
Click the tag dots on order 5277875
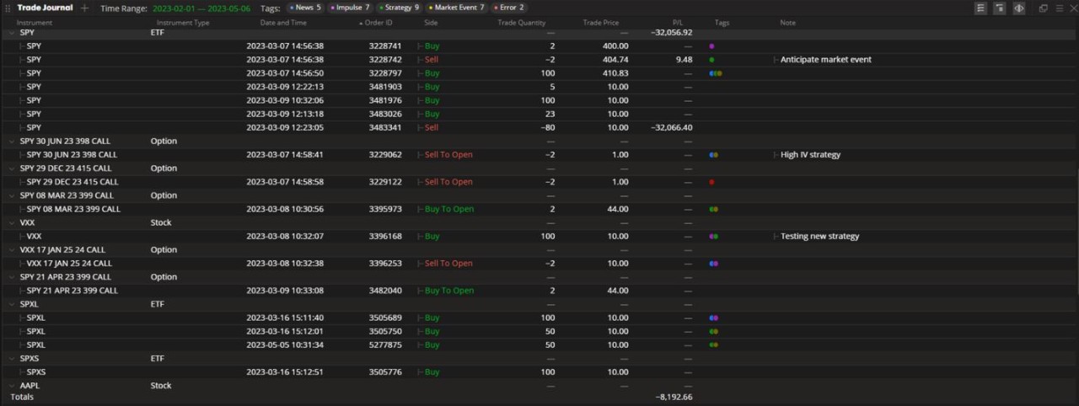point(714,345)
